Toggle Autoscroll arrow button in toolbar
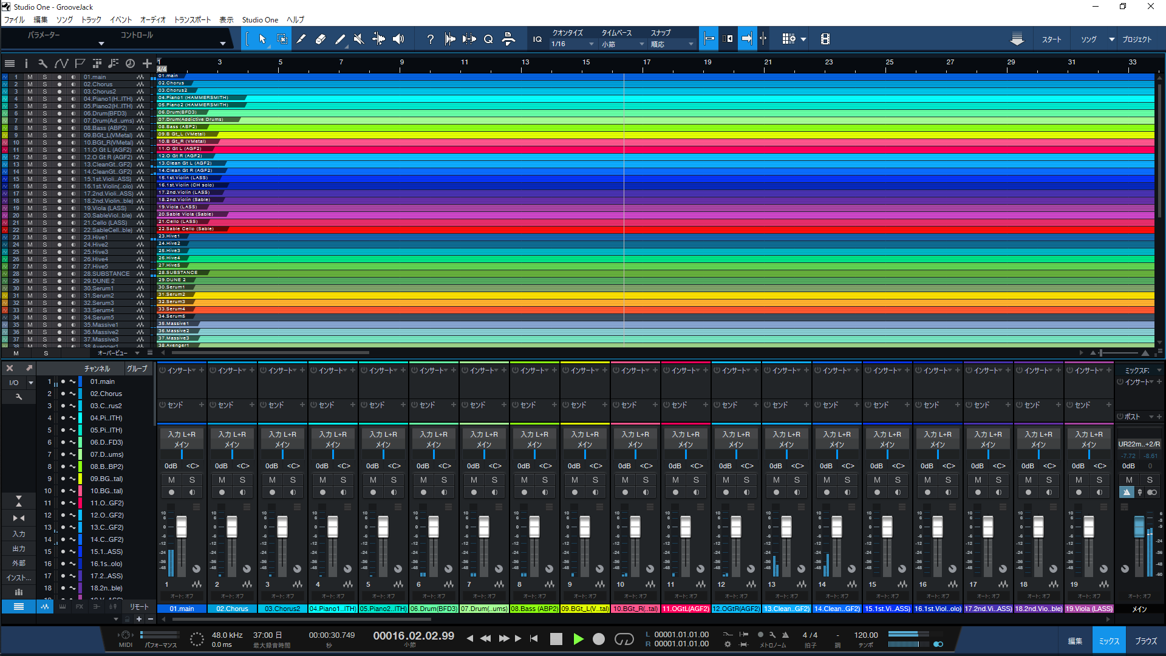The width and height of the screenshot is (1166, 656). [x=747, y=39]
